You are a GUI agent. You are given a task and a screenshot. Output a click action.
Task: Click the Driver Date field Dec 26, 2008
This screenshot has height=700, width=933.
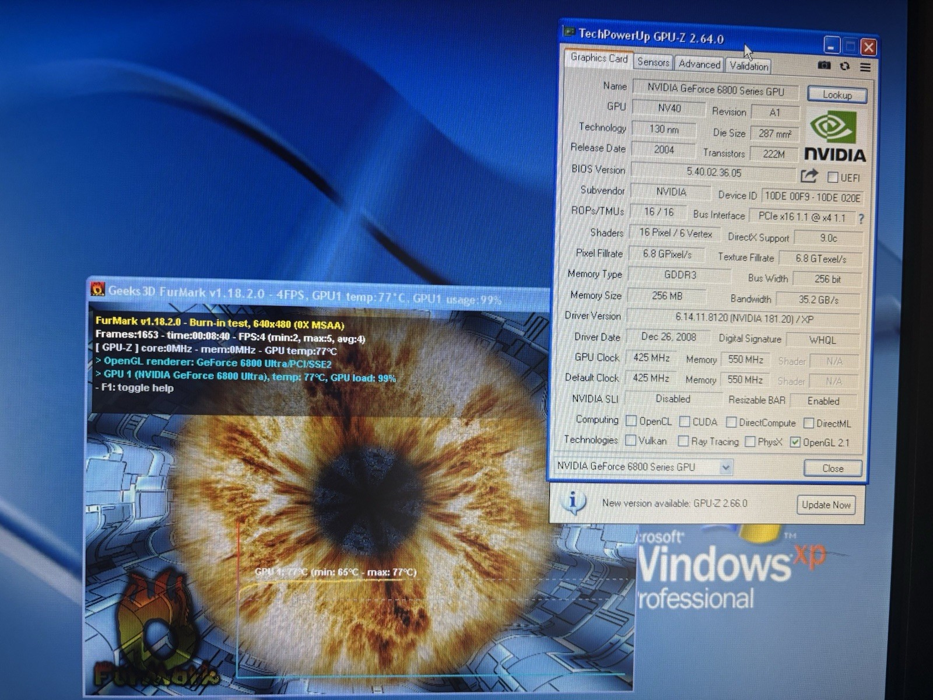click(x=668, y=337)
